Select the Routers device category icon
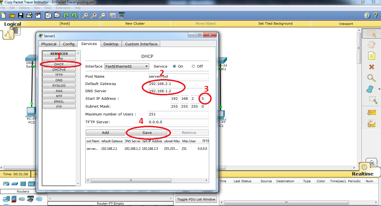The image size is (381, 206). click(6, 184)
